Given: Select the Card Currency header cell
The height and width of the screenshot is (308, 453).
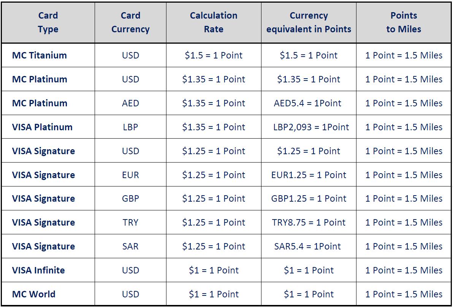Looking at the screenshot, I should coord(130,22).
